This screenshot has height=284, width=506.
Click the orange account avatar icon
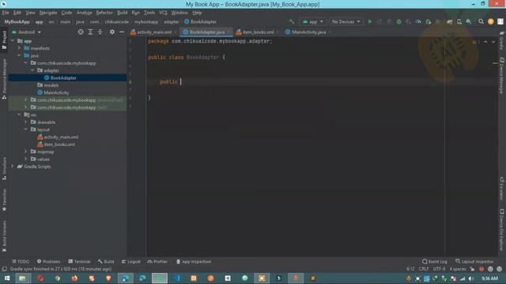pyautogui.click(x=490, y=21)
